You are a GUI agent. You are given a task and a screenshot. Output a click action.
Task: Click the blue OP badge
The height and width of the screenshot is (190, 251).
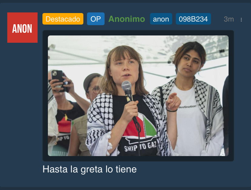(96, 19)
